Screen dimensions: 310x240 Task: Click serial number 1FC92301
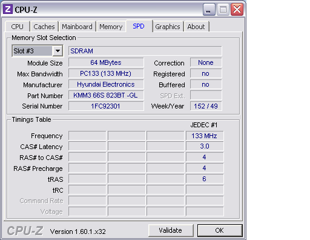coord(106,106)
